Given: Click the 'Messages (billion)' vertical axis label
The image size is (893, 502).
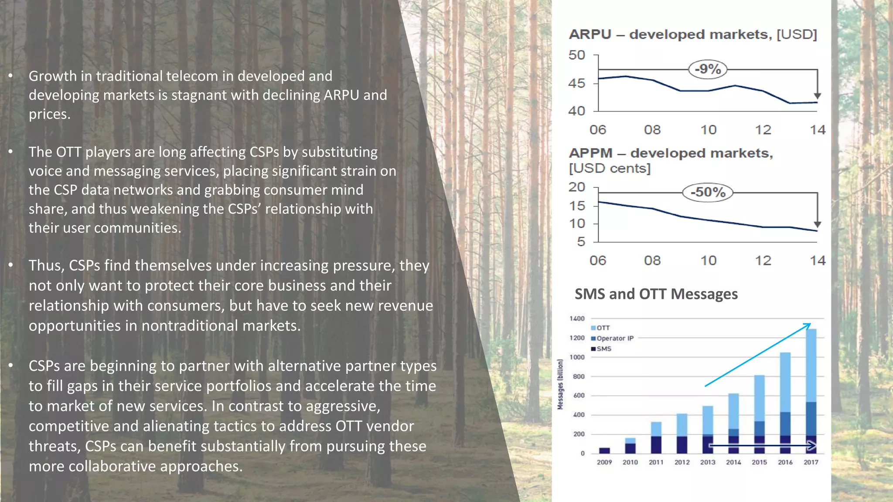Looking at the screenshot, I should (560, 385).
